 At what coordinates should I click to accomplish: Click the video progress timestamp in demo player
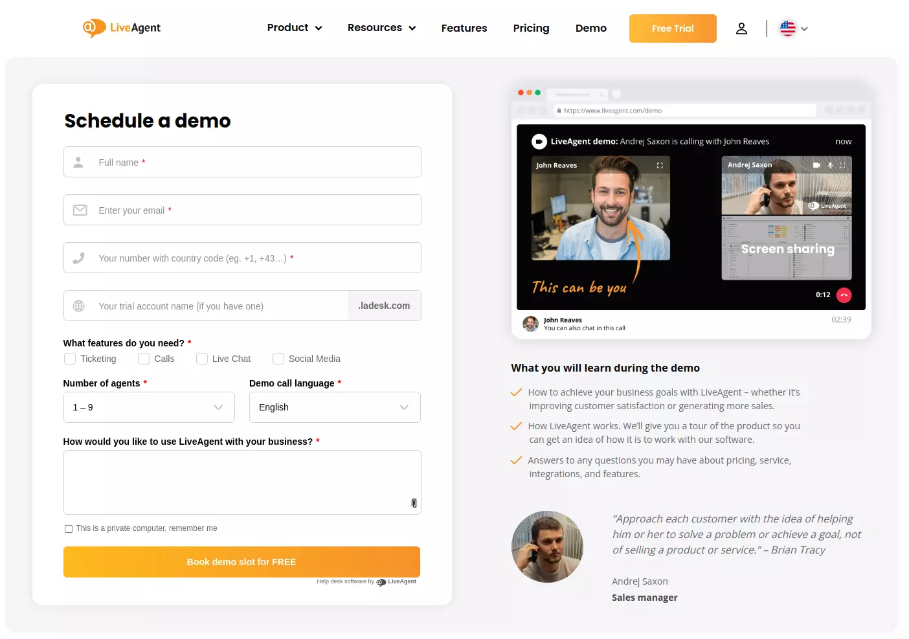pyautogui.click(x=822, y=295)
